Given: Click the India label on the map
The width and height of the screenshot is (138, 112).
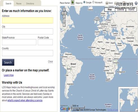Looking at the screenshot, I should 135,45.
